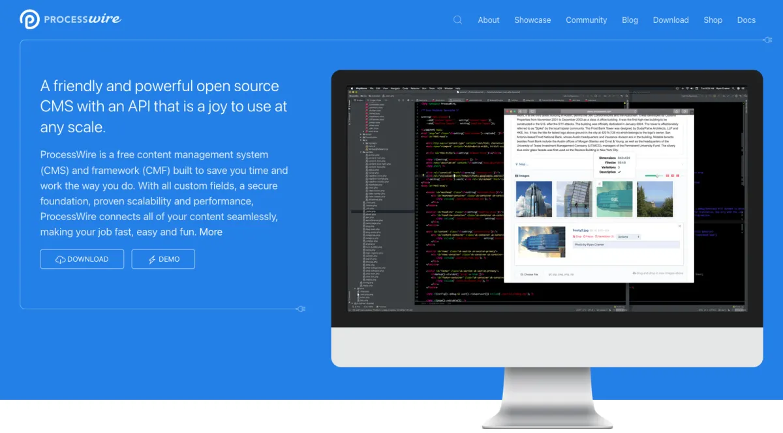Select the lighthouse and trees thumbnail
Viewport: 783px width, 433px height.
coord(654,199)
